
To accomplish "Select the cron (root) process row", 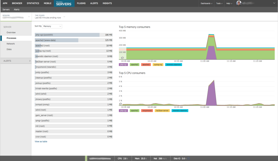I will pyautogui.click(x=74, y=137).
